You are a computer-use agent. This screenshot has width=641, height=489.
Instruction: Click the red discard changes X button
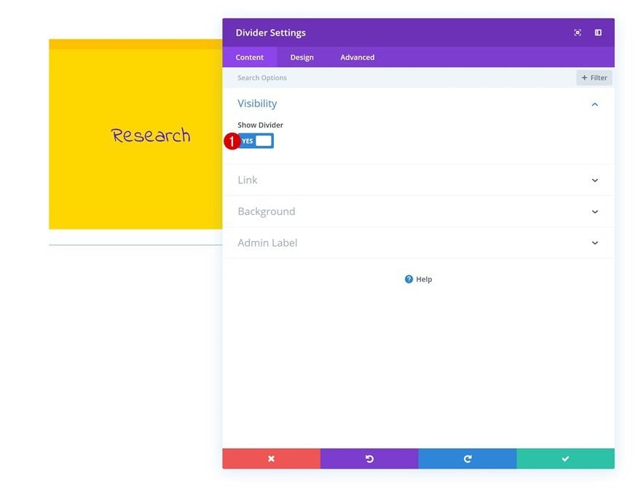pos(272,458)
